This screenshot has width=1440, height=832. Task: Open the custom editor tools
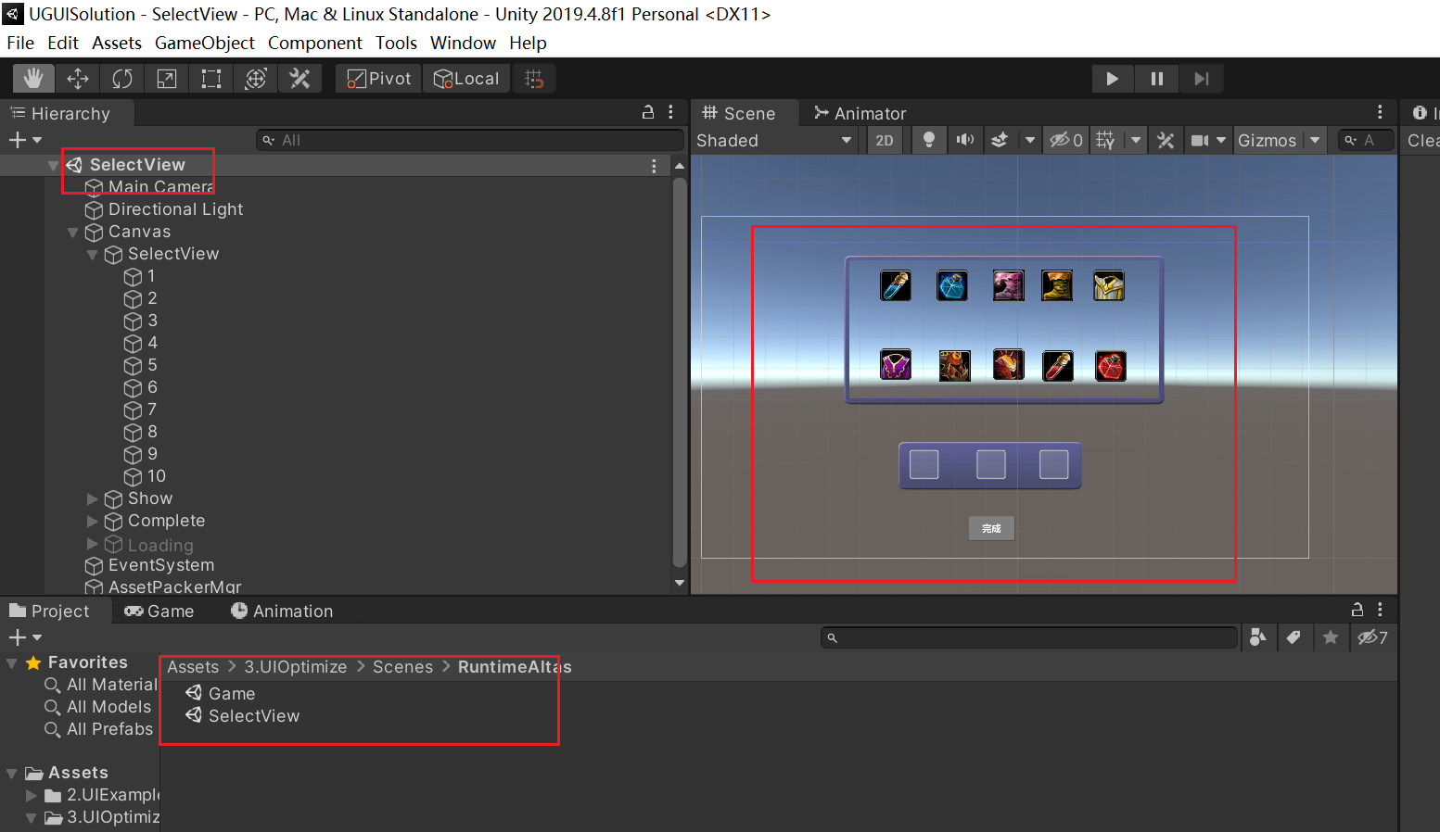pos(299,79)
